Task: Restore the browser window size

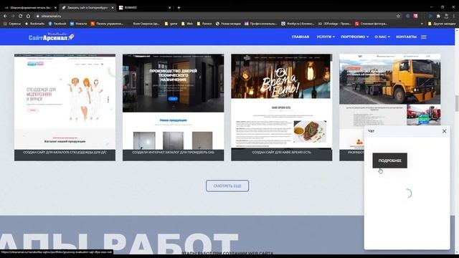Action: (443, 7)
